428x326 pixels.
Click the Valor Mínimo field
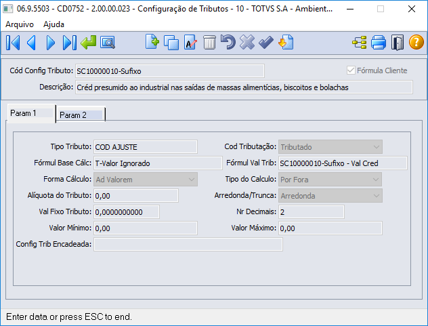146,228
